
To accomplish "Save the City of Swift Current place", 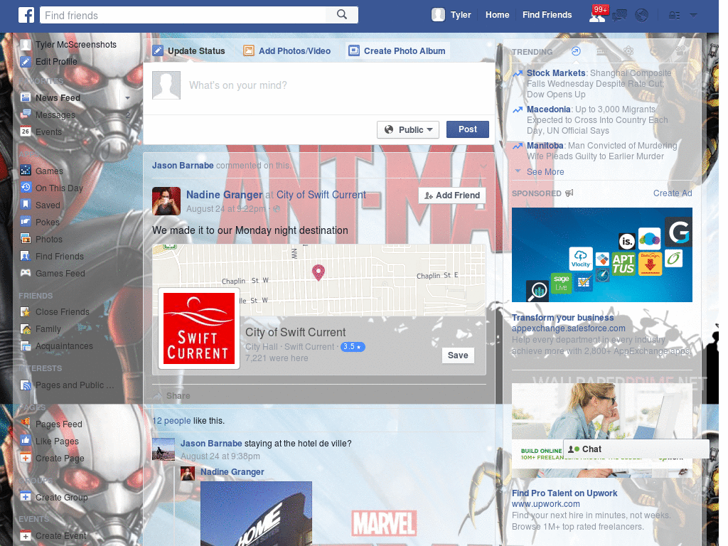I will 458,355.
